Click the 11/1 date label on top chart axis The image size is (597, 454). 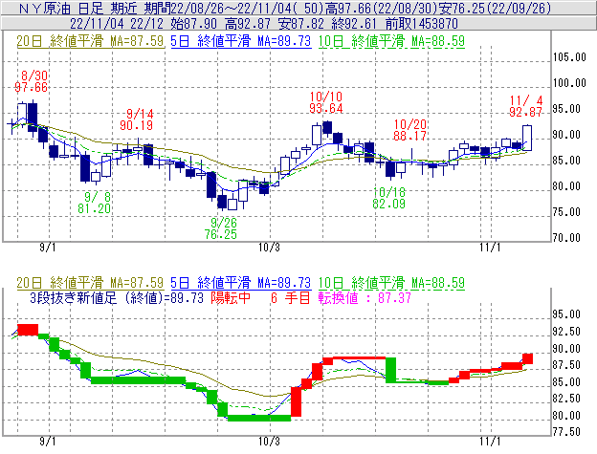490,248
